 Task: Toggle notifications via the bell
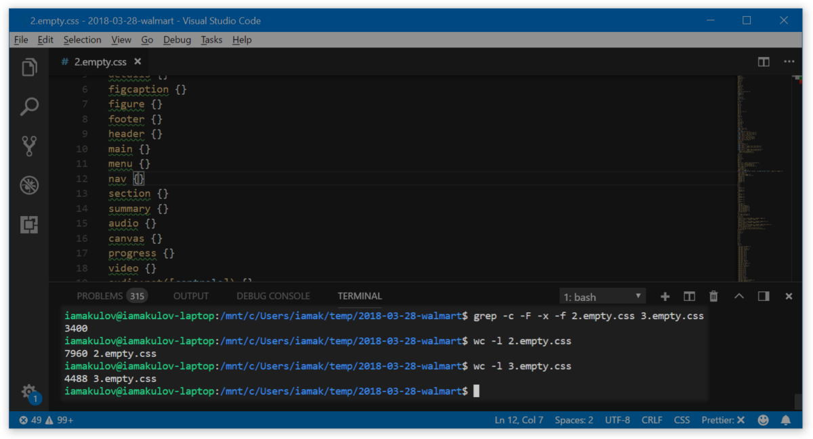click(x=786, y=420)
